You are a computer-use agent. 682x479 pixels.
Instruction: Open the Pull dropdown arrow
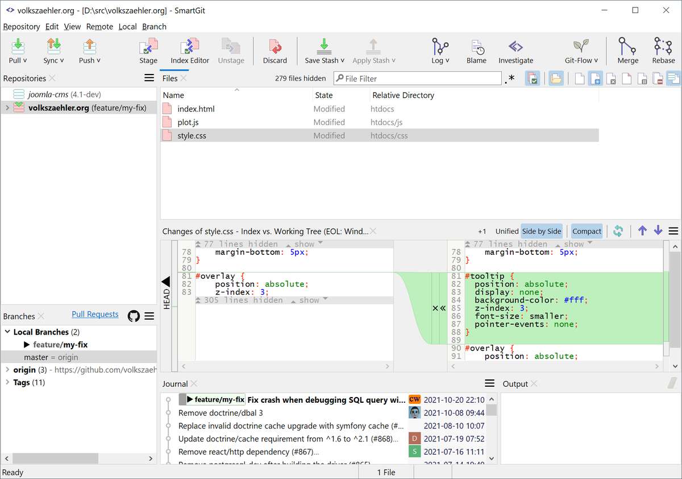25,60
